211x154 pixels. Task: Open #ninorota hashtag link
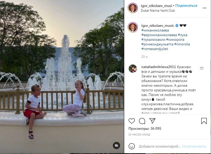182,44
